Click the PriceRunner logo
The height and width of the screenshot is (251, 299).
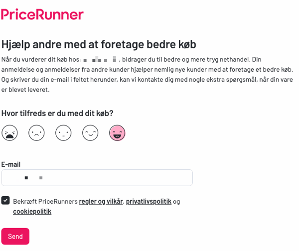pyautogui.click(x=42, y=14)
